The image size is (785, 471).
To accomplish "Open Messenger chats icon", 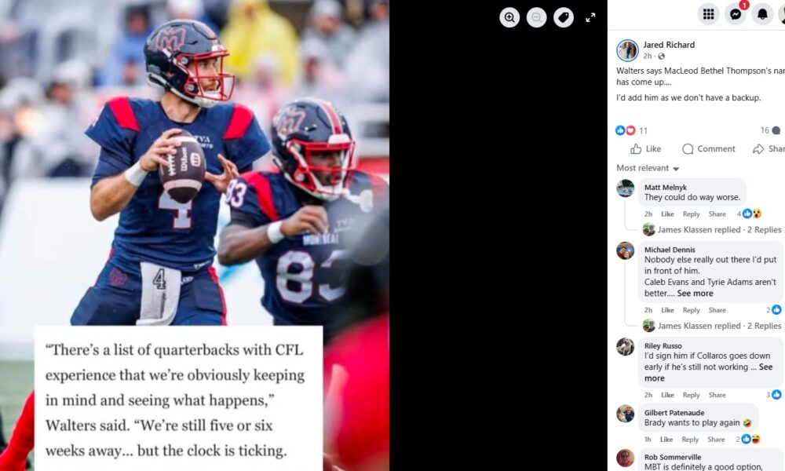I will [736, 14].
